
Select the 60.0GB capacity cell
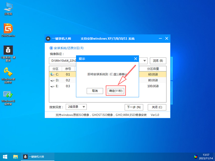coord(153,74)
